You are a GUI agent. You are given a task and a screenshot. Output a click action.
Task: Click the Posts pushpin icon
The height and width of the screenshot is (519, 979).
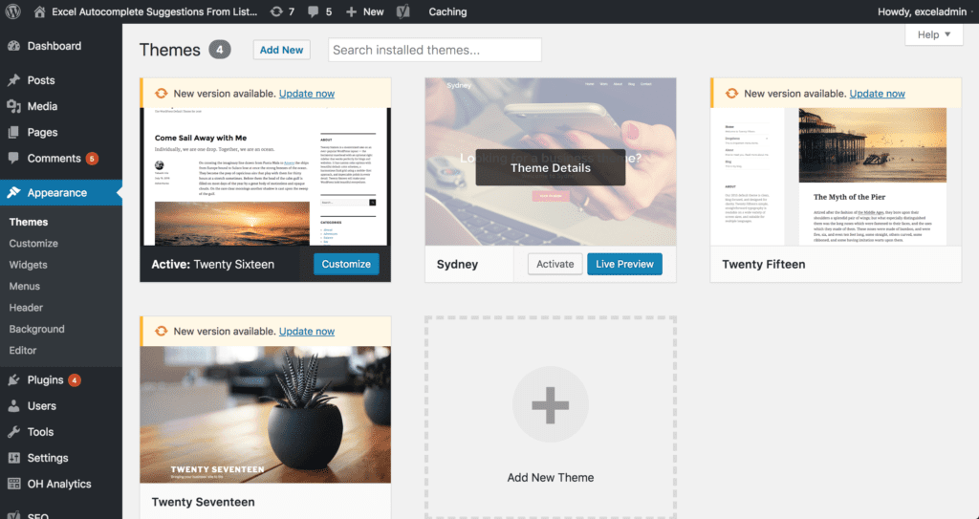coord(13,80)
